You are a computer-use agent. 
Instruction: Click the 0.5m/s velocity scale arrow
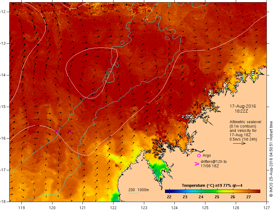[239, 143]
